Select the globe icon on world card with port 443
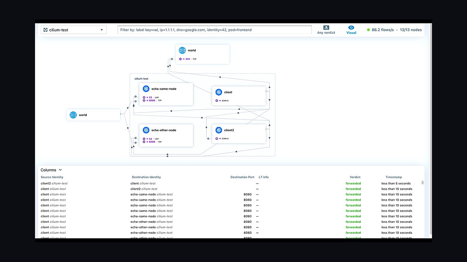 182,50
